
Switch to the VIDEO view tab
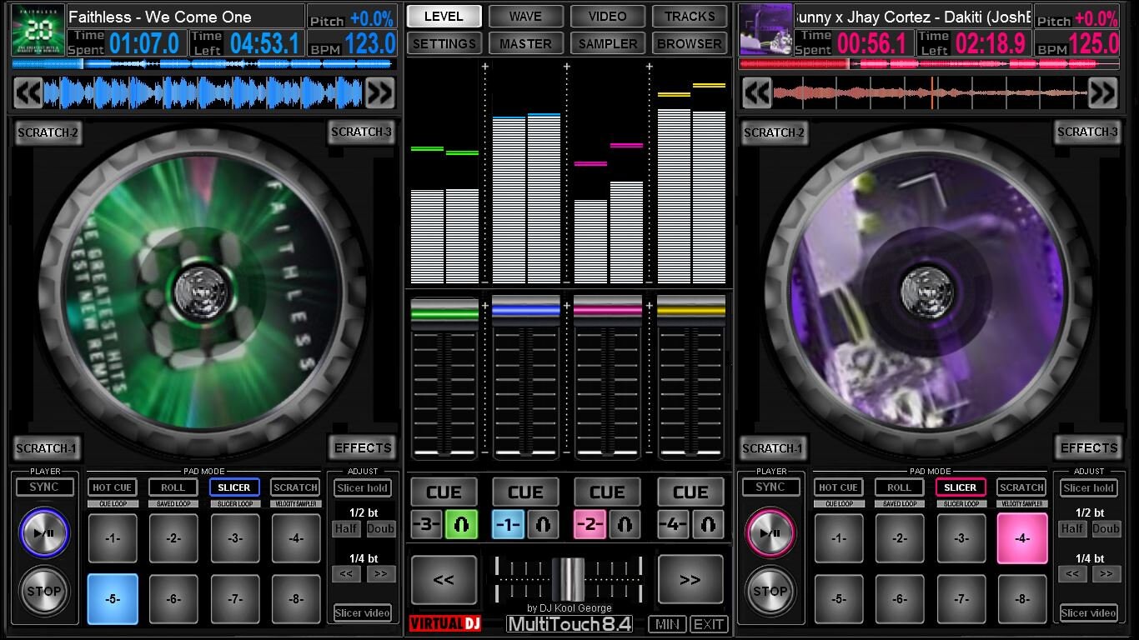click(607, 16)
